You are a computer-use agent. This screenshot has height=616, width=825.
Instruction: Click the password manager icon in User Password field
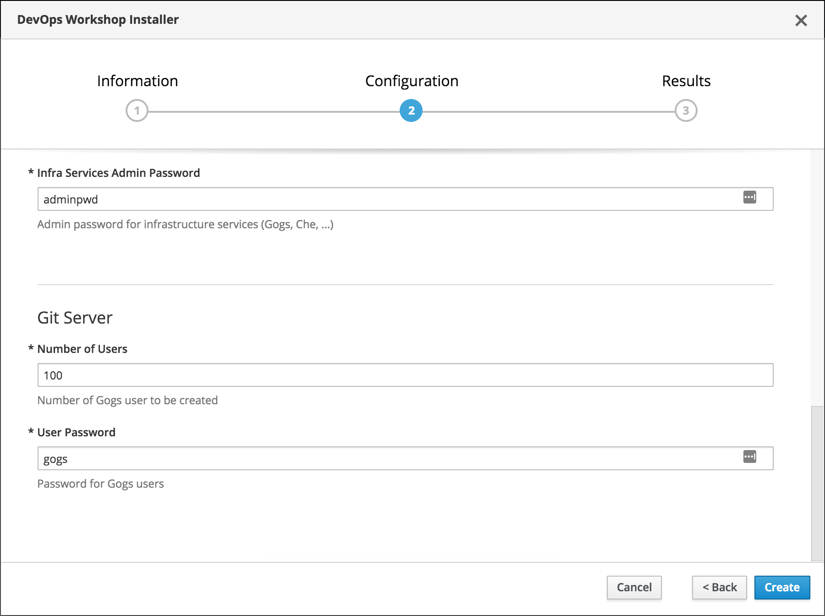(750, 457)
